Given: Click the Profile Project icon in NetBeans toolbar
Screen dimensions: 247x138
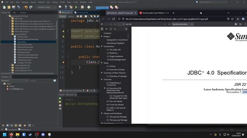Looking at the screenshot, I should click(89, 7).
